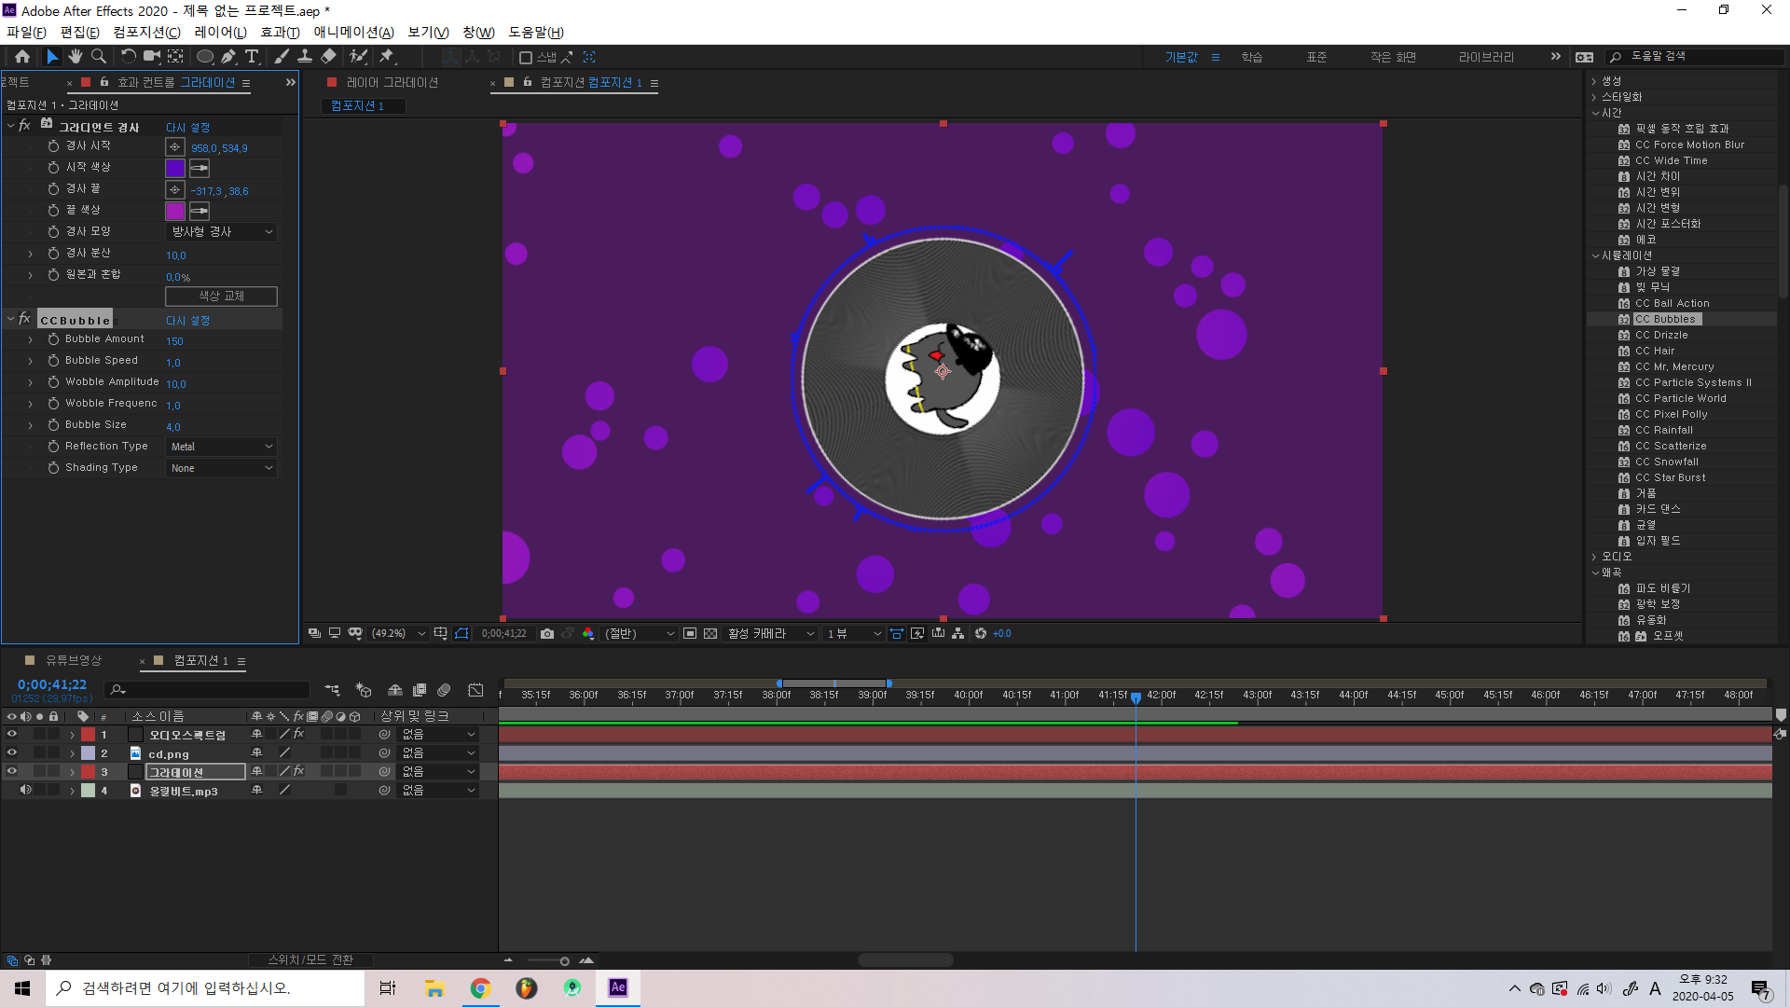Open the composition mini-flowchart in the timeline
1790x1007 pixels.
click(332, 690)
